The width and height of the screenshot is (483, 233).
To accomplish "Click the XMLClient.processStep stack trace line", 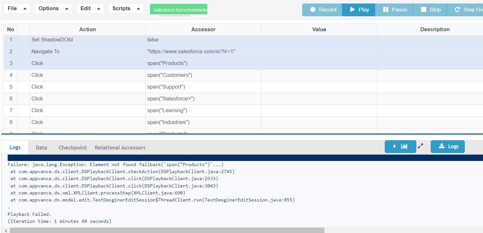I will [x=98, y=193].
